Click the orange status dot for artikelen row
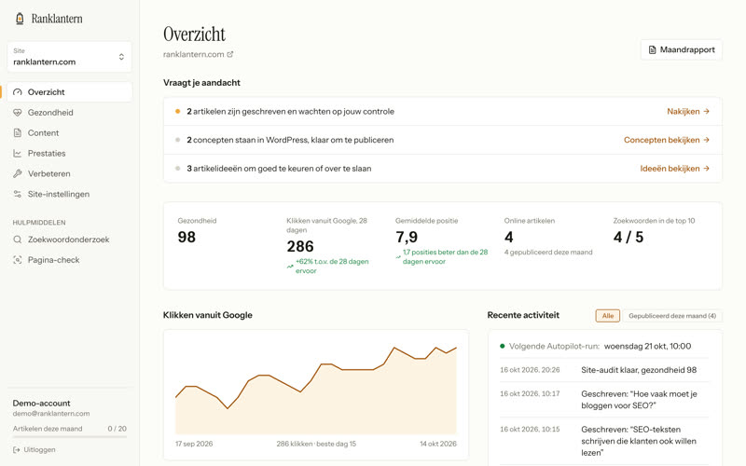Viewport: 746px width, 466px height. pyautogui.click(x=177, y=111)
